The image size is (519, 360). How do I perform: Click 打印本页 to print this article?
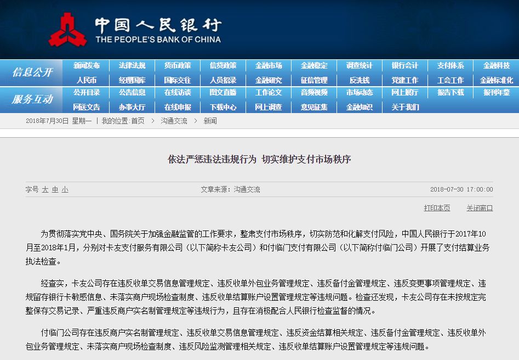click(x=437, y=208)
